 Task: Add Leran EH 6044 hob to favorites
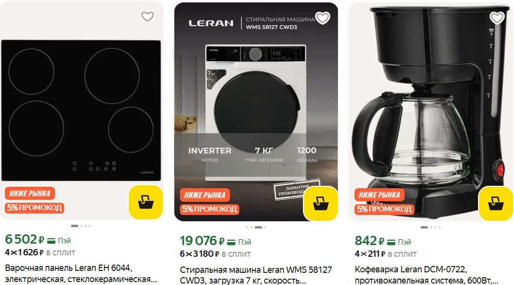click(x=147, y=16)
